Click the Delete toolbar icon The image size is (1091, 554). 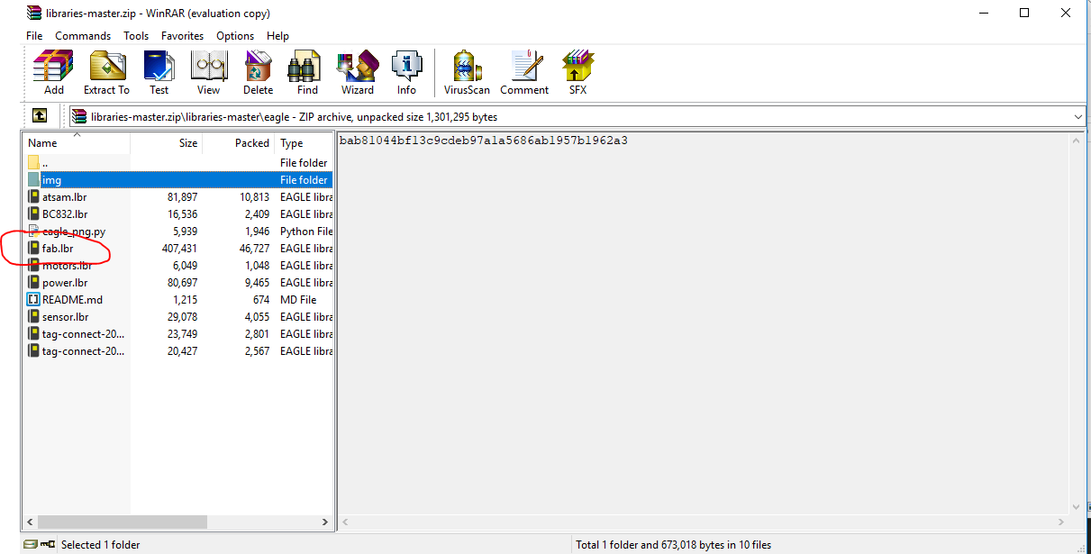pos(258,67)
